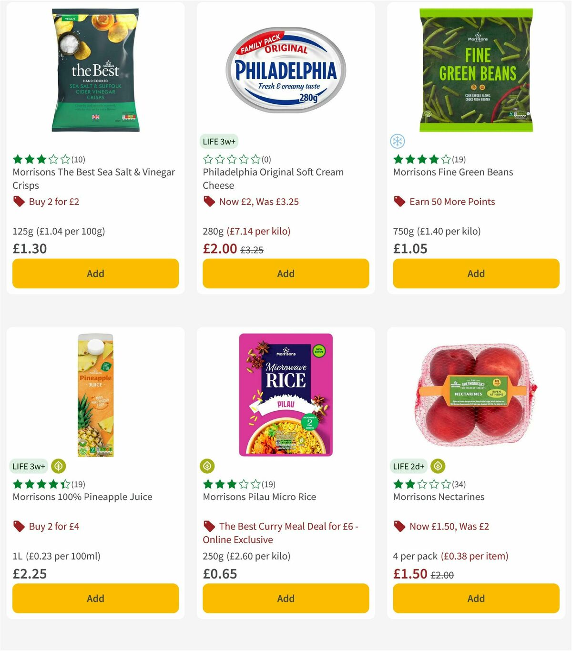Image resolution: width=572 pixels, height=651 pixels.
Task: Open the Philadelphia Original Soft Cream Cheese product page
Action: [273, 179]
